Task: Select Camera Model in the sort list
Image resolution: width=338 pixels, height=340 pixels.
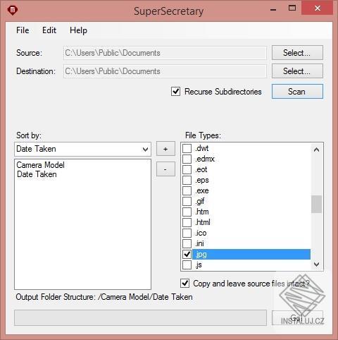Action: click(x=40, y=165)
